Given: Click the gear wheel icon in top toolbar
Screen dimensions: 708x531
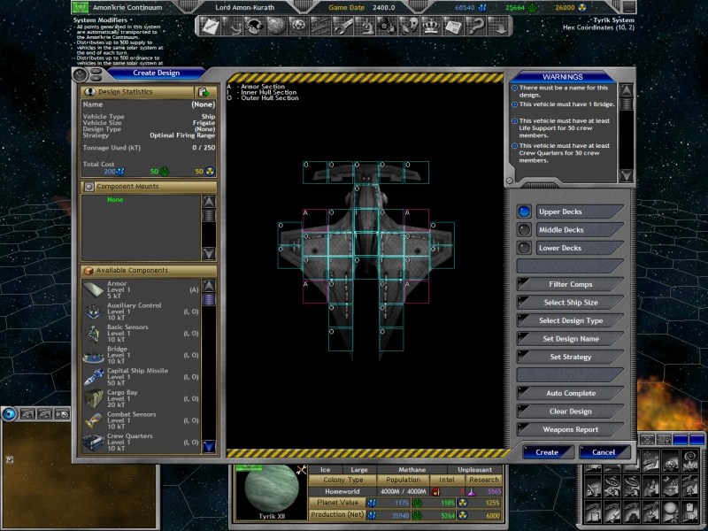Looking at the screenshot, I should click(297, 27).
